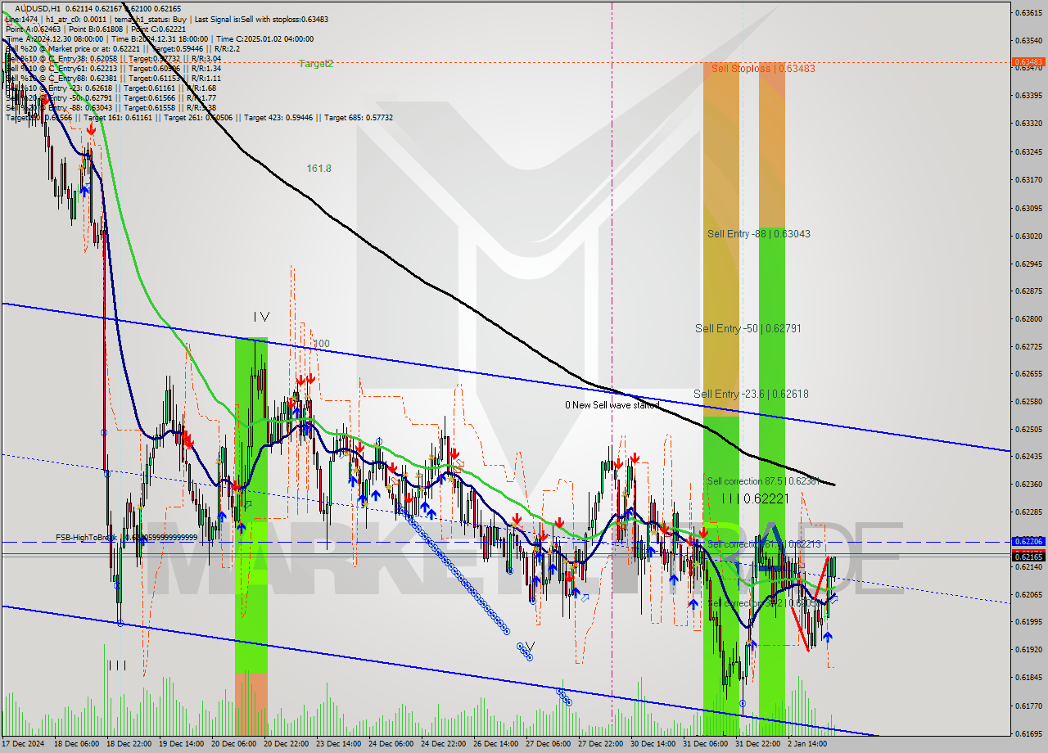Click the '24 Dec 22:00' time axis label
The width and height of the screenshot is (1048, 753).
pos(442,745)
